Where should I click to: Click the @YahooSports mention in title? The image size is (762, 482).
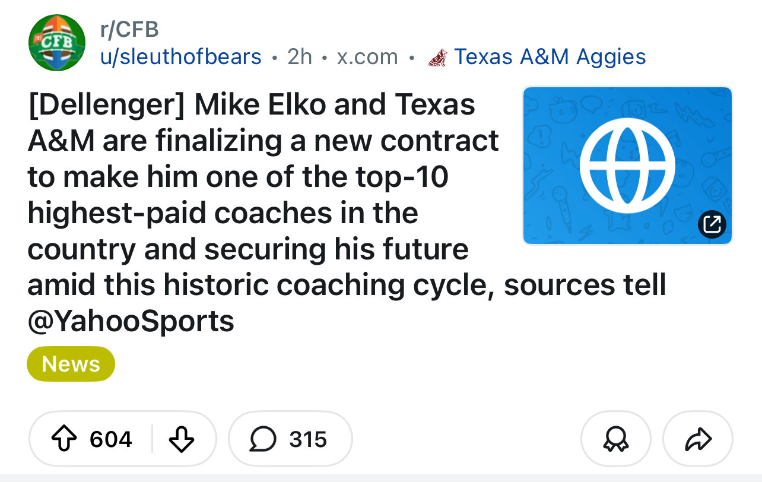[131, 321]
